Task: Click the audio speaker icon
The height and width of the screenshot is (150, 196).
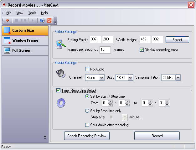Action: click(x=61, y=74)
